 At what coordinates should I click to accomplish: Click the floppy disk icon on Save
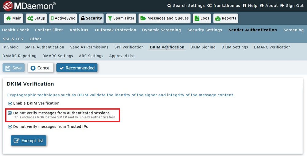point(8,68)
